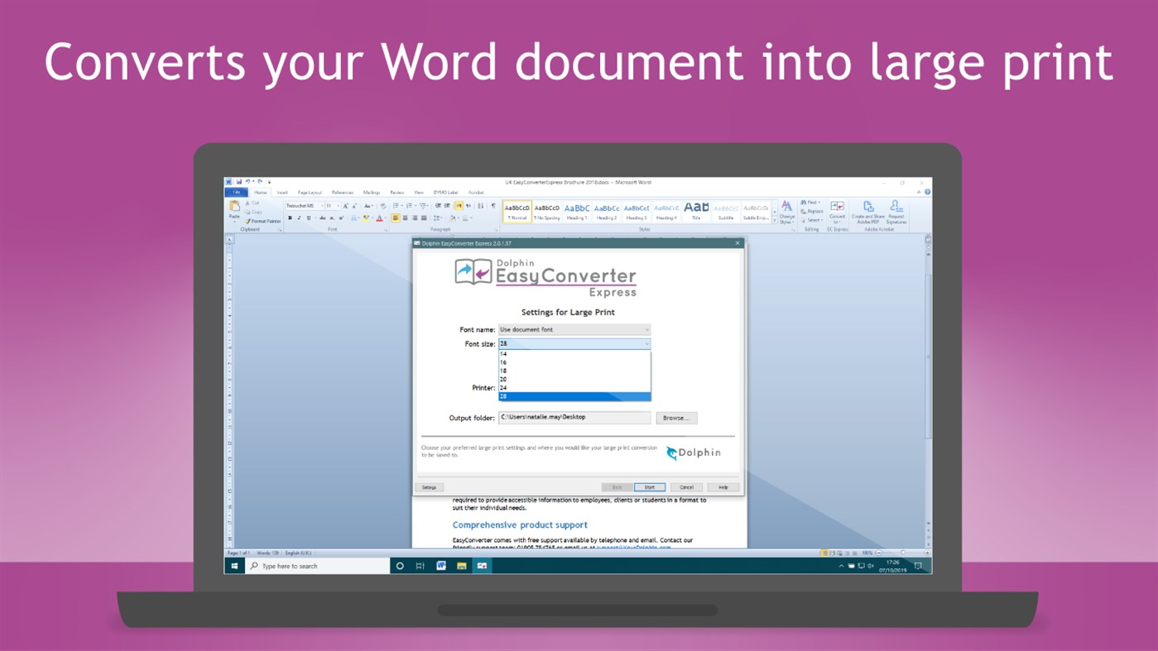Switch to the Page Layout ribbon tab
Screen dimensions: 1158x651
[x=310, y=193]
